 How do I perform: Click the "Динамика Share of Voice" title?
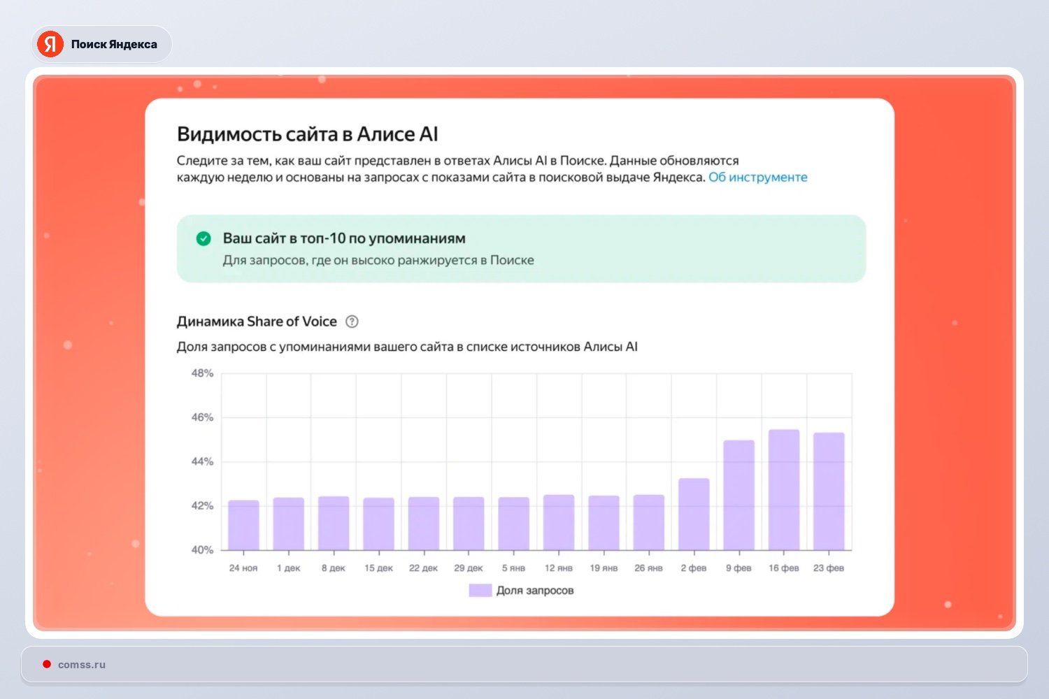pos(257,322)
